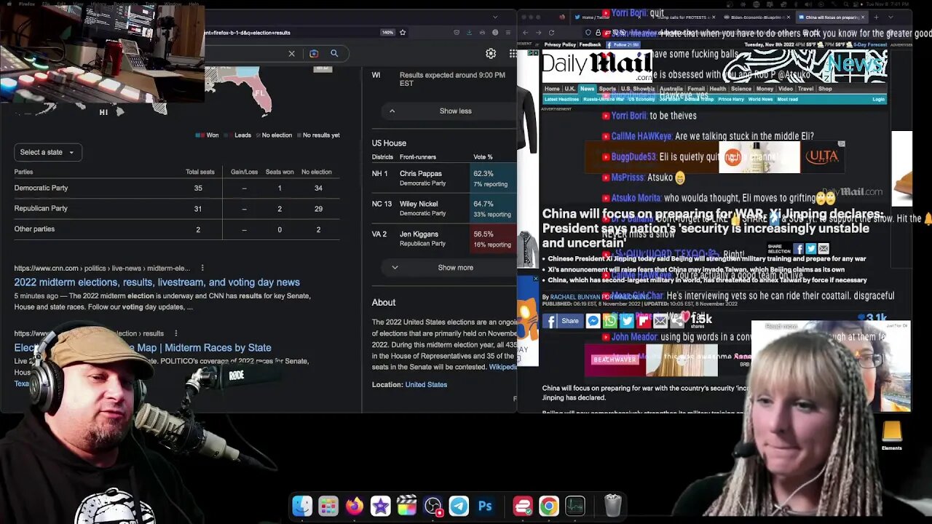Viewport: 932px width, 524px height.
Task: Open Launchpad from the Dock
Action: coord(328,506)
